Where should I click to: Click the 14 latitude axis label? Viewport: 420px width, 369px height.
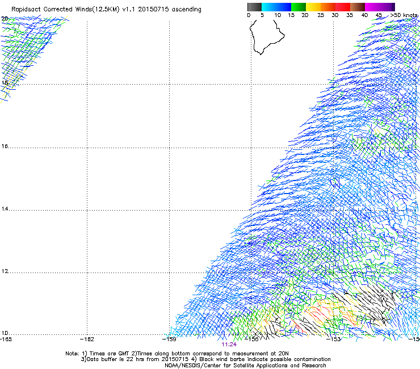point(5,209)
